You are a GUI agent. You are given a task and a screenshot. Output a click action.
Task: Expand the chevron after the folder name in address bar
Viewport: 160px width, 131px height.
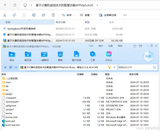[97, 5]
